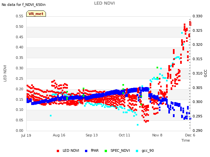
Task: Click the 0.315 GCC axis value
Action: point(198,59)
